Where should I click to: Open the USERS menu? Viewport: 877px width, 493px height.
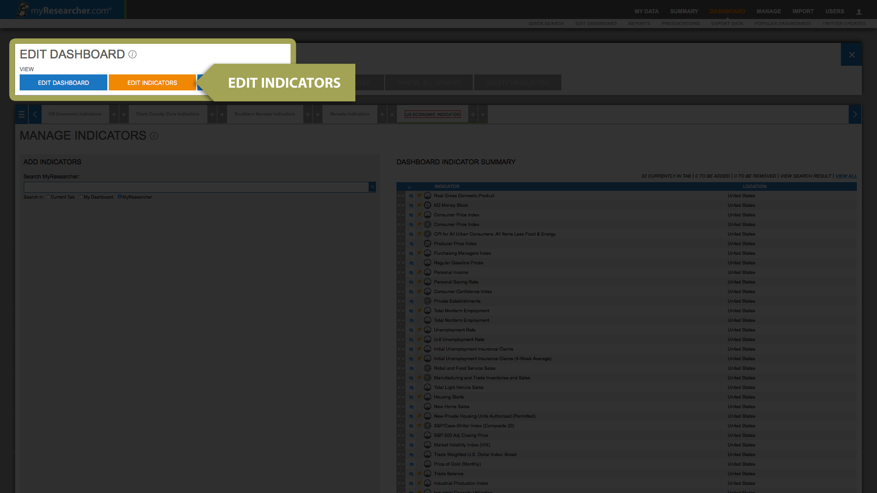(x=835, y=11)
